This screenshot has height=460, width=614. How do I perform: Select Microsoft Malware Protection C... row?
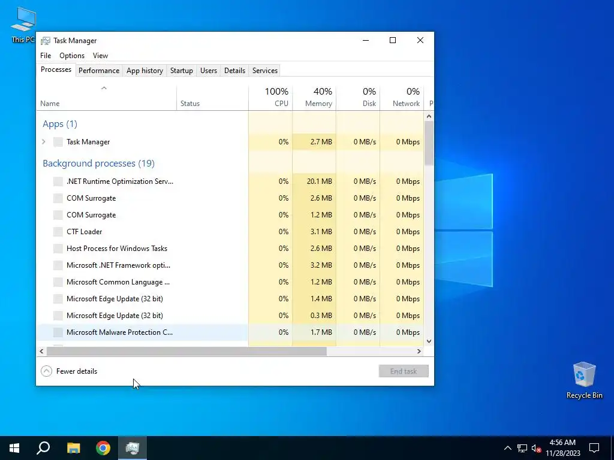point(230,332)
